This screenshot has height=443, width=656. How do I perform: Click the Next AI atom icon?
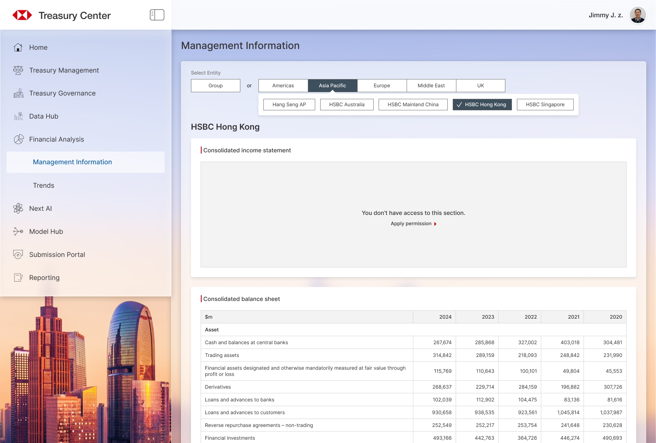(x=18, y=208)
